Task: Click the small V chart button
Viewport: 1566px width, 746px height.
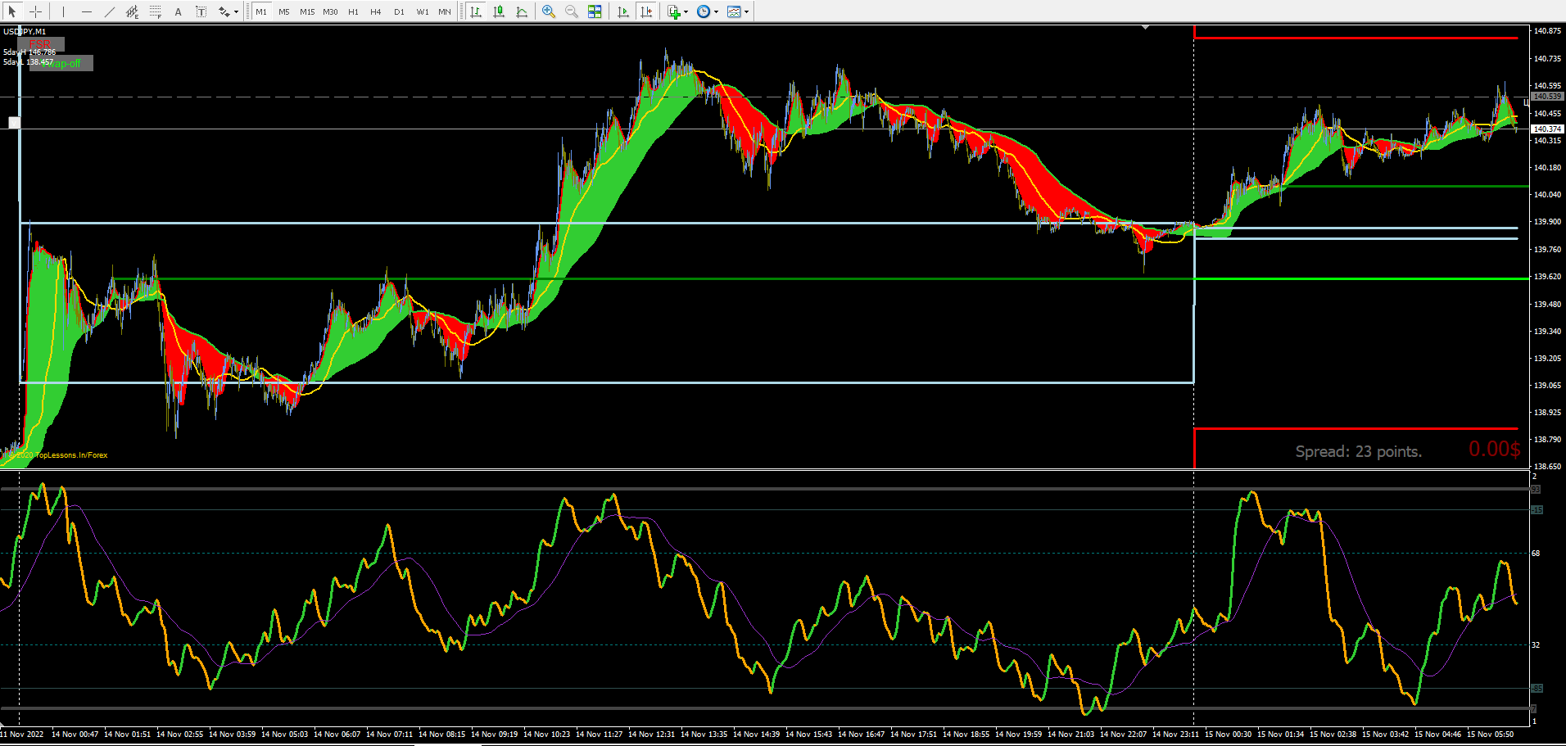Action: 14,123
